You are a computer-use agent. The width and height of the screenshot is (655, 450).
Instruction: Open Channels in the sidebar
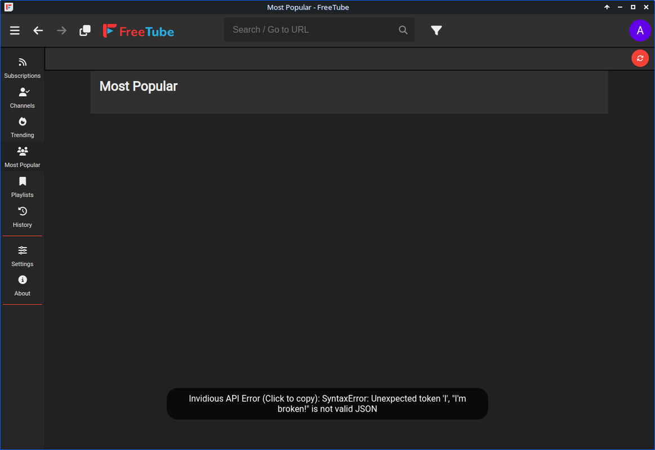(x=22, y=98)
